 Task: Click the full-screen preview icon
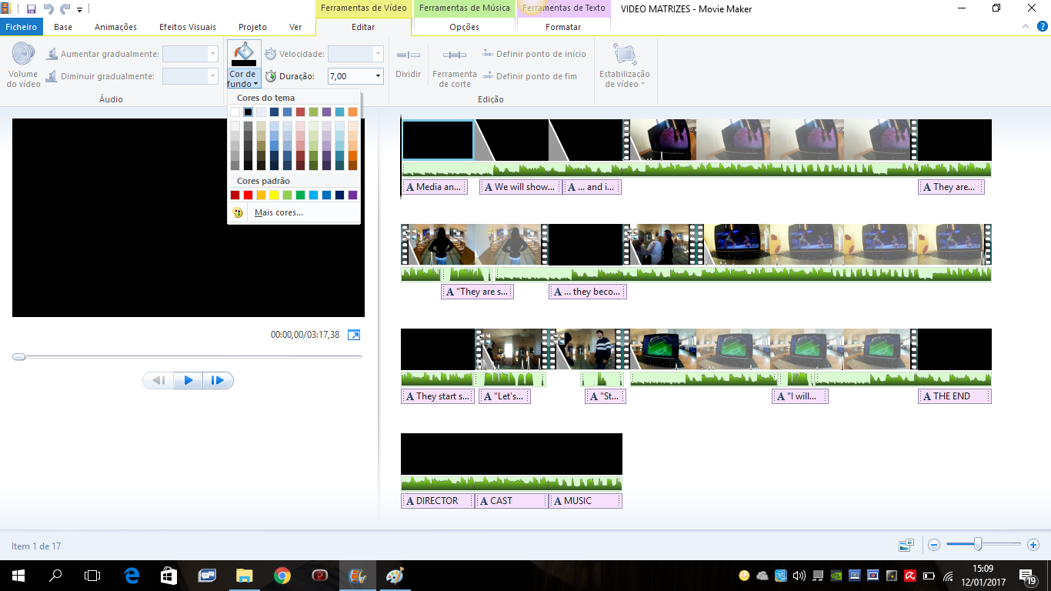[353, 335]
